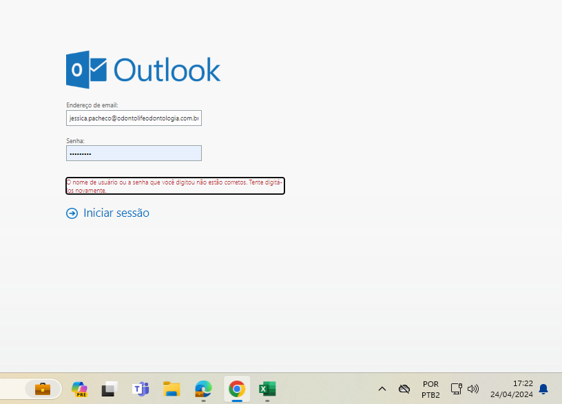
Task: Switch to Excel in the taskbar
Action: point(267,390)
